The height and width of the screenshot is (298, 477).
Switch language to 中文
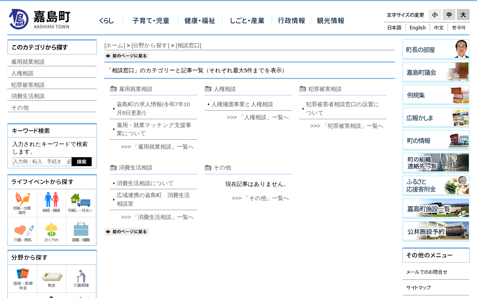coord(439,28)
